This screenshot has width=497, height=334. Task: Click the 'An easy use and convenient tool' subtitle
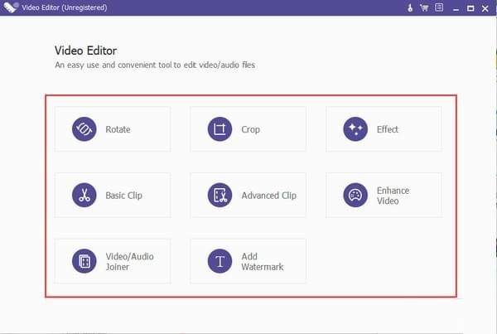tap(155, 65)
